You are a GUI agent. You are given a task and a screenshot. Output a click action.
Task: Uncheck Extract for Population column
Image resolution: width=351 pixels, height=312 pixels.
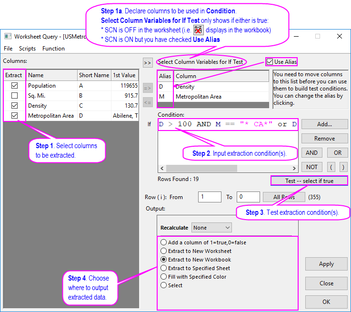pos(15,85)
